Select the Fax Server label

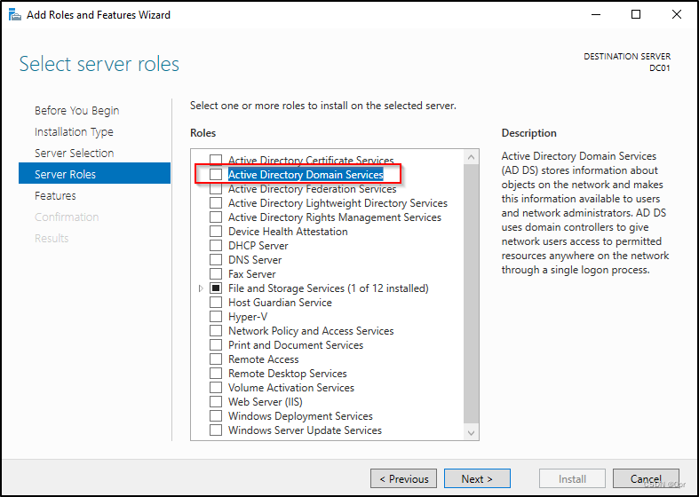click(x=252, y=274)
